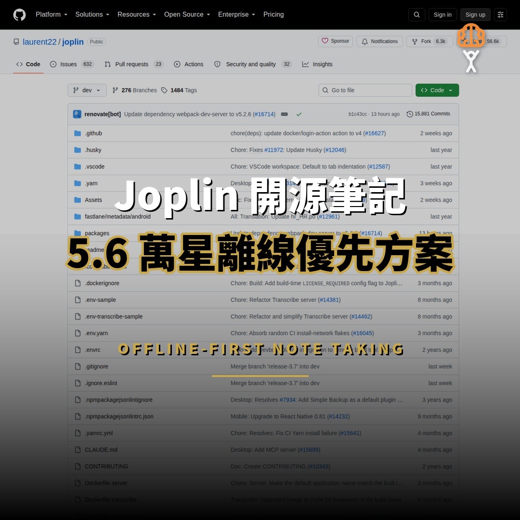Expand the Resources menu

(x=137, y=14)
